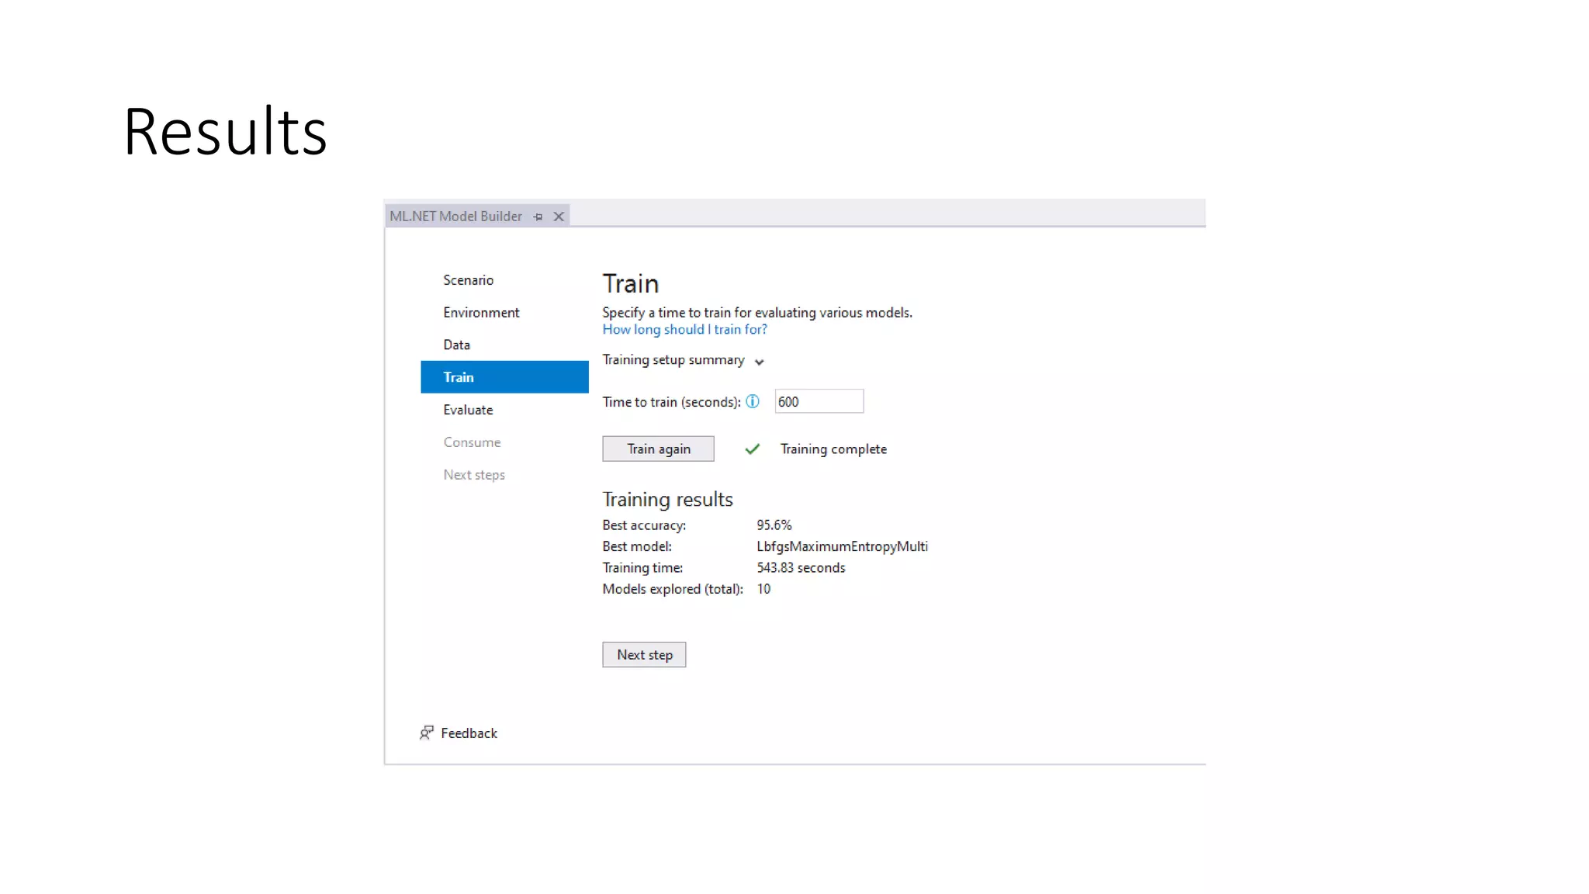Click the Time to train seconds field
1589x894 pixels.
click(819, 401)
